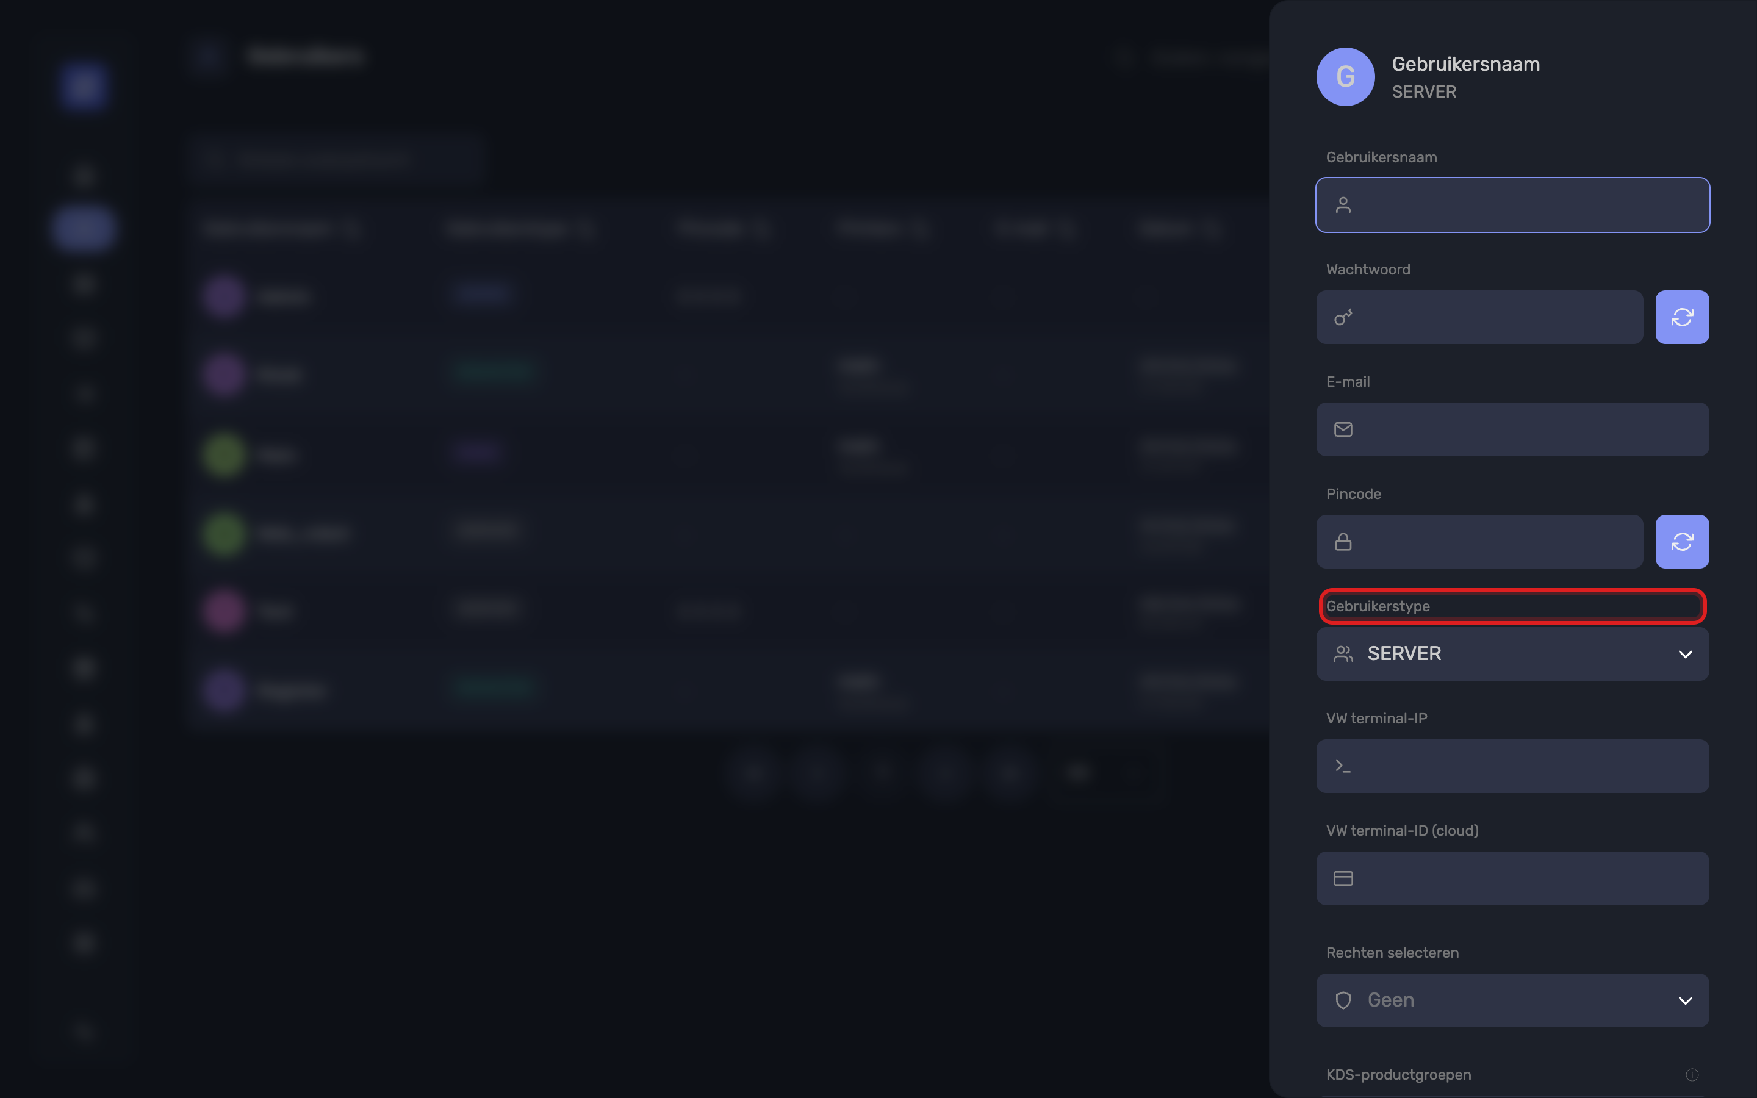
Task: Click the Pincode label
Action: click(x=1353, y=494)
